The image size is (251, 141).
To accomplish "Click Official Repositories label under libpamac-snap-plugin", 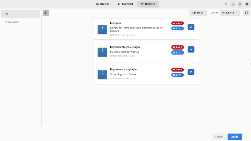I will pos(123,78).
